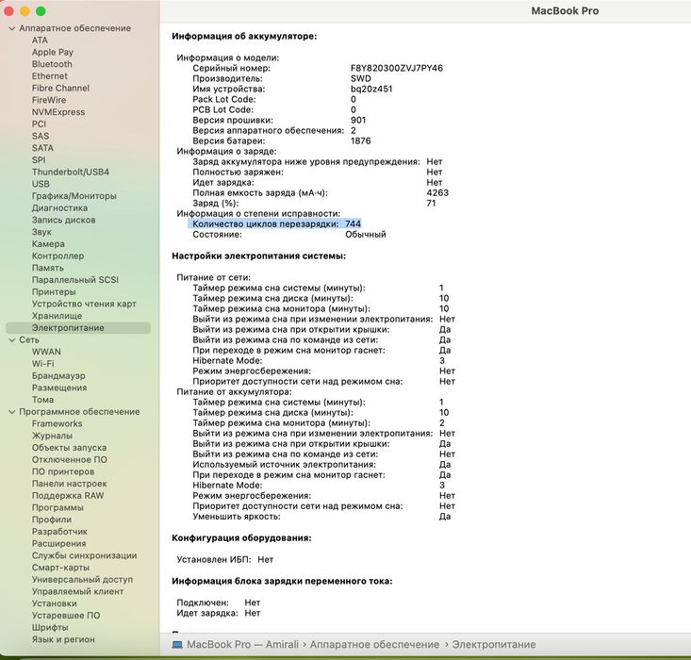
Task: Open the PCI sidebar item
Action: coord(39,124)
